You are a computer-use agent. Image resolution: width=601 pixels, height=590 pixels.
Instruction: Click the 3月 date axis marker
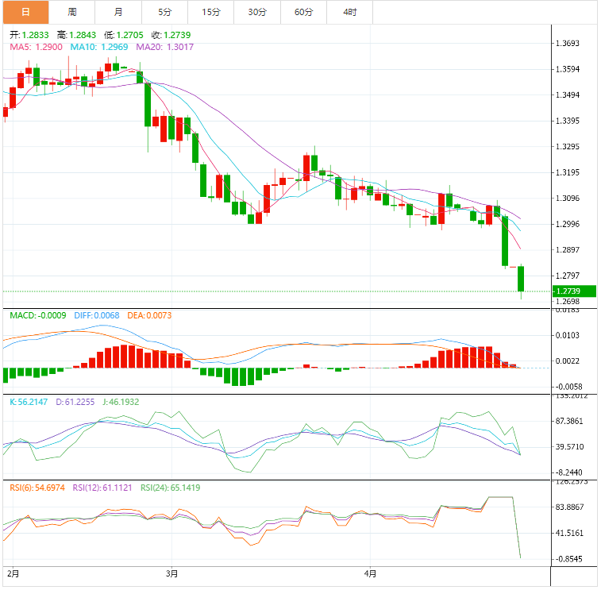171,574
